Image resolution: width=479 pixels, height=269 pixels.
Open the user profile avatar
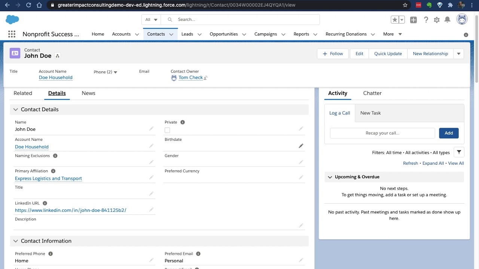[x=462, y=19]
